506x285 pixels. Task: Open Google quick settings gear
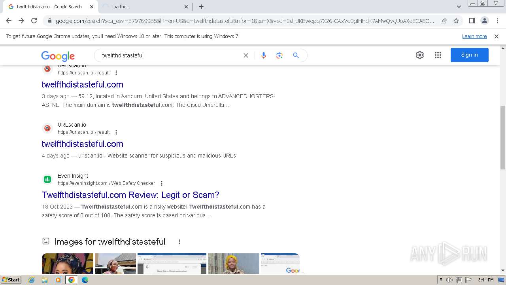click(x=420, y=55)
